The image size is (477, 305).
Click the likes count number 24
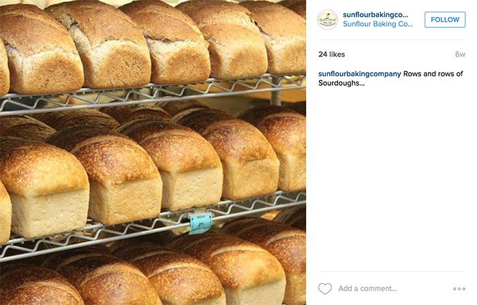point(323,54)
